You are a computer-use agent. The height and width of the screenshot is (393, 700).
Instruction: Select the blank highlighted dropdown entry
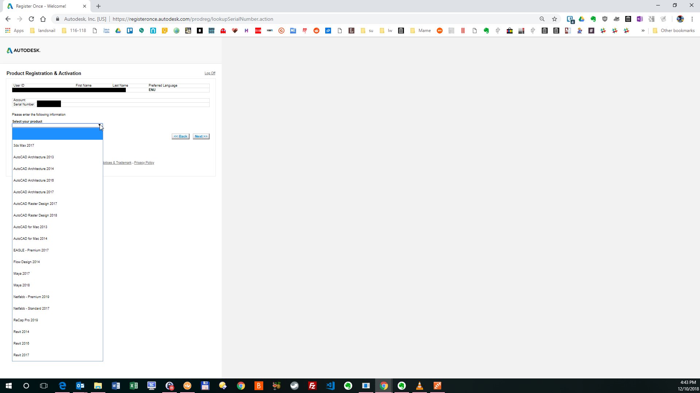[58, 134]
